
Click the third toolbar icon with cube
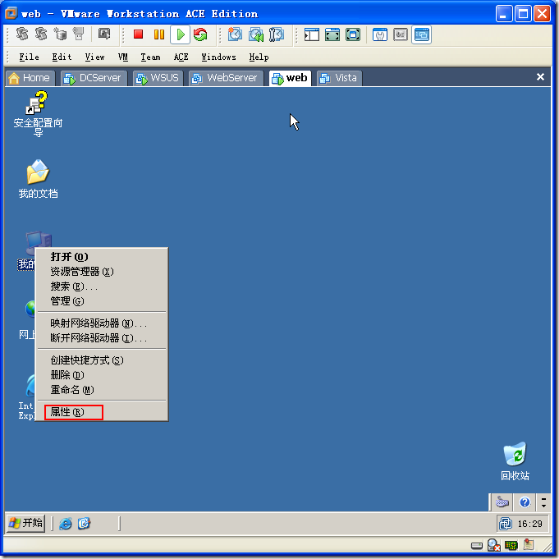[x=60, y=34]
